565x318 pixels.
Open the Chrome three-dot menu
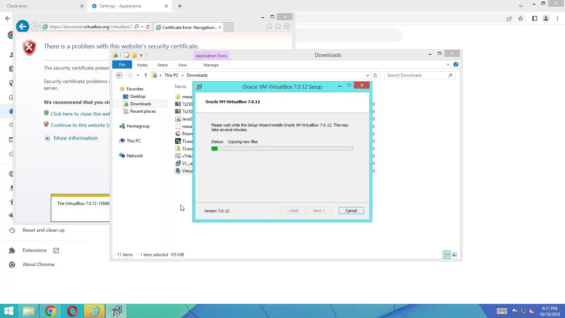(558, 19)
